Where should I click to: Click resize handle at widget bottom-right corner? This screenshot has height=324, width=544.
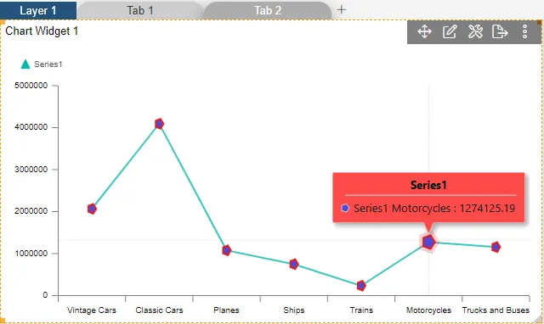tap(538, 318)
